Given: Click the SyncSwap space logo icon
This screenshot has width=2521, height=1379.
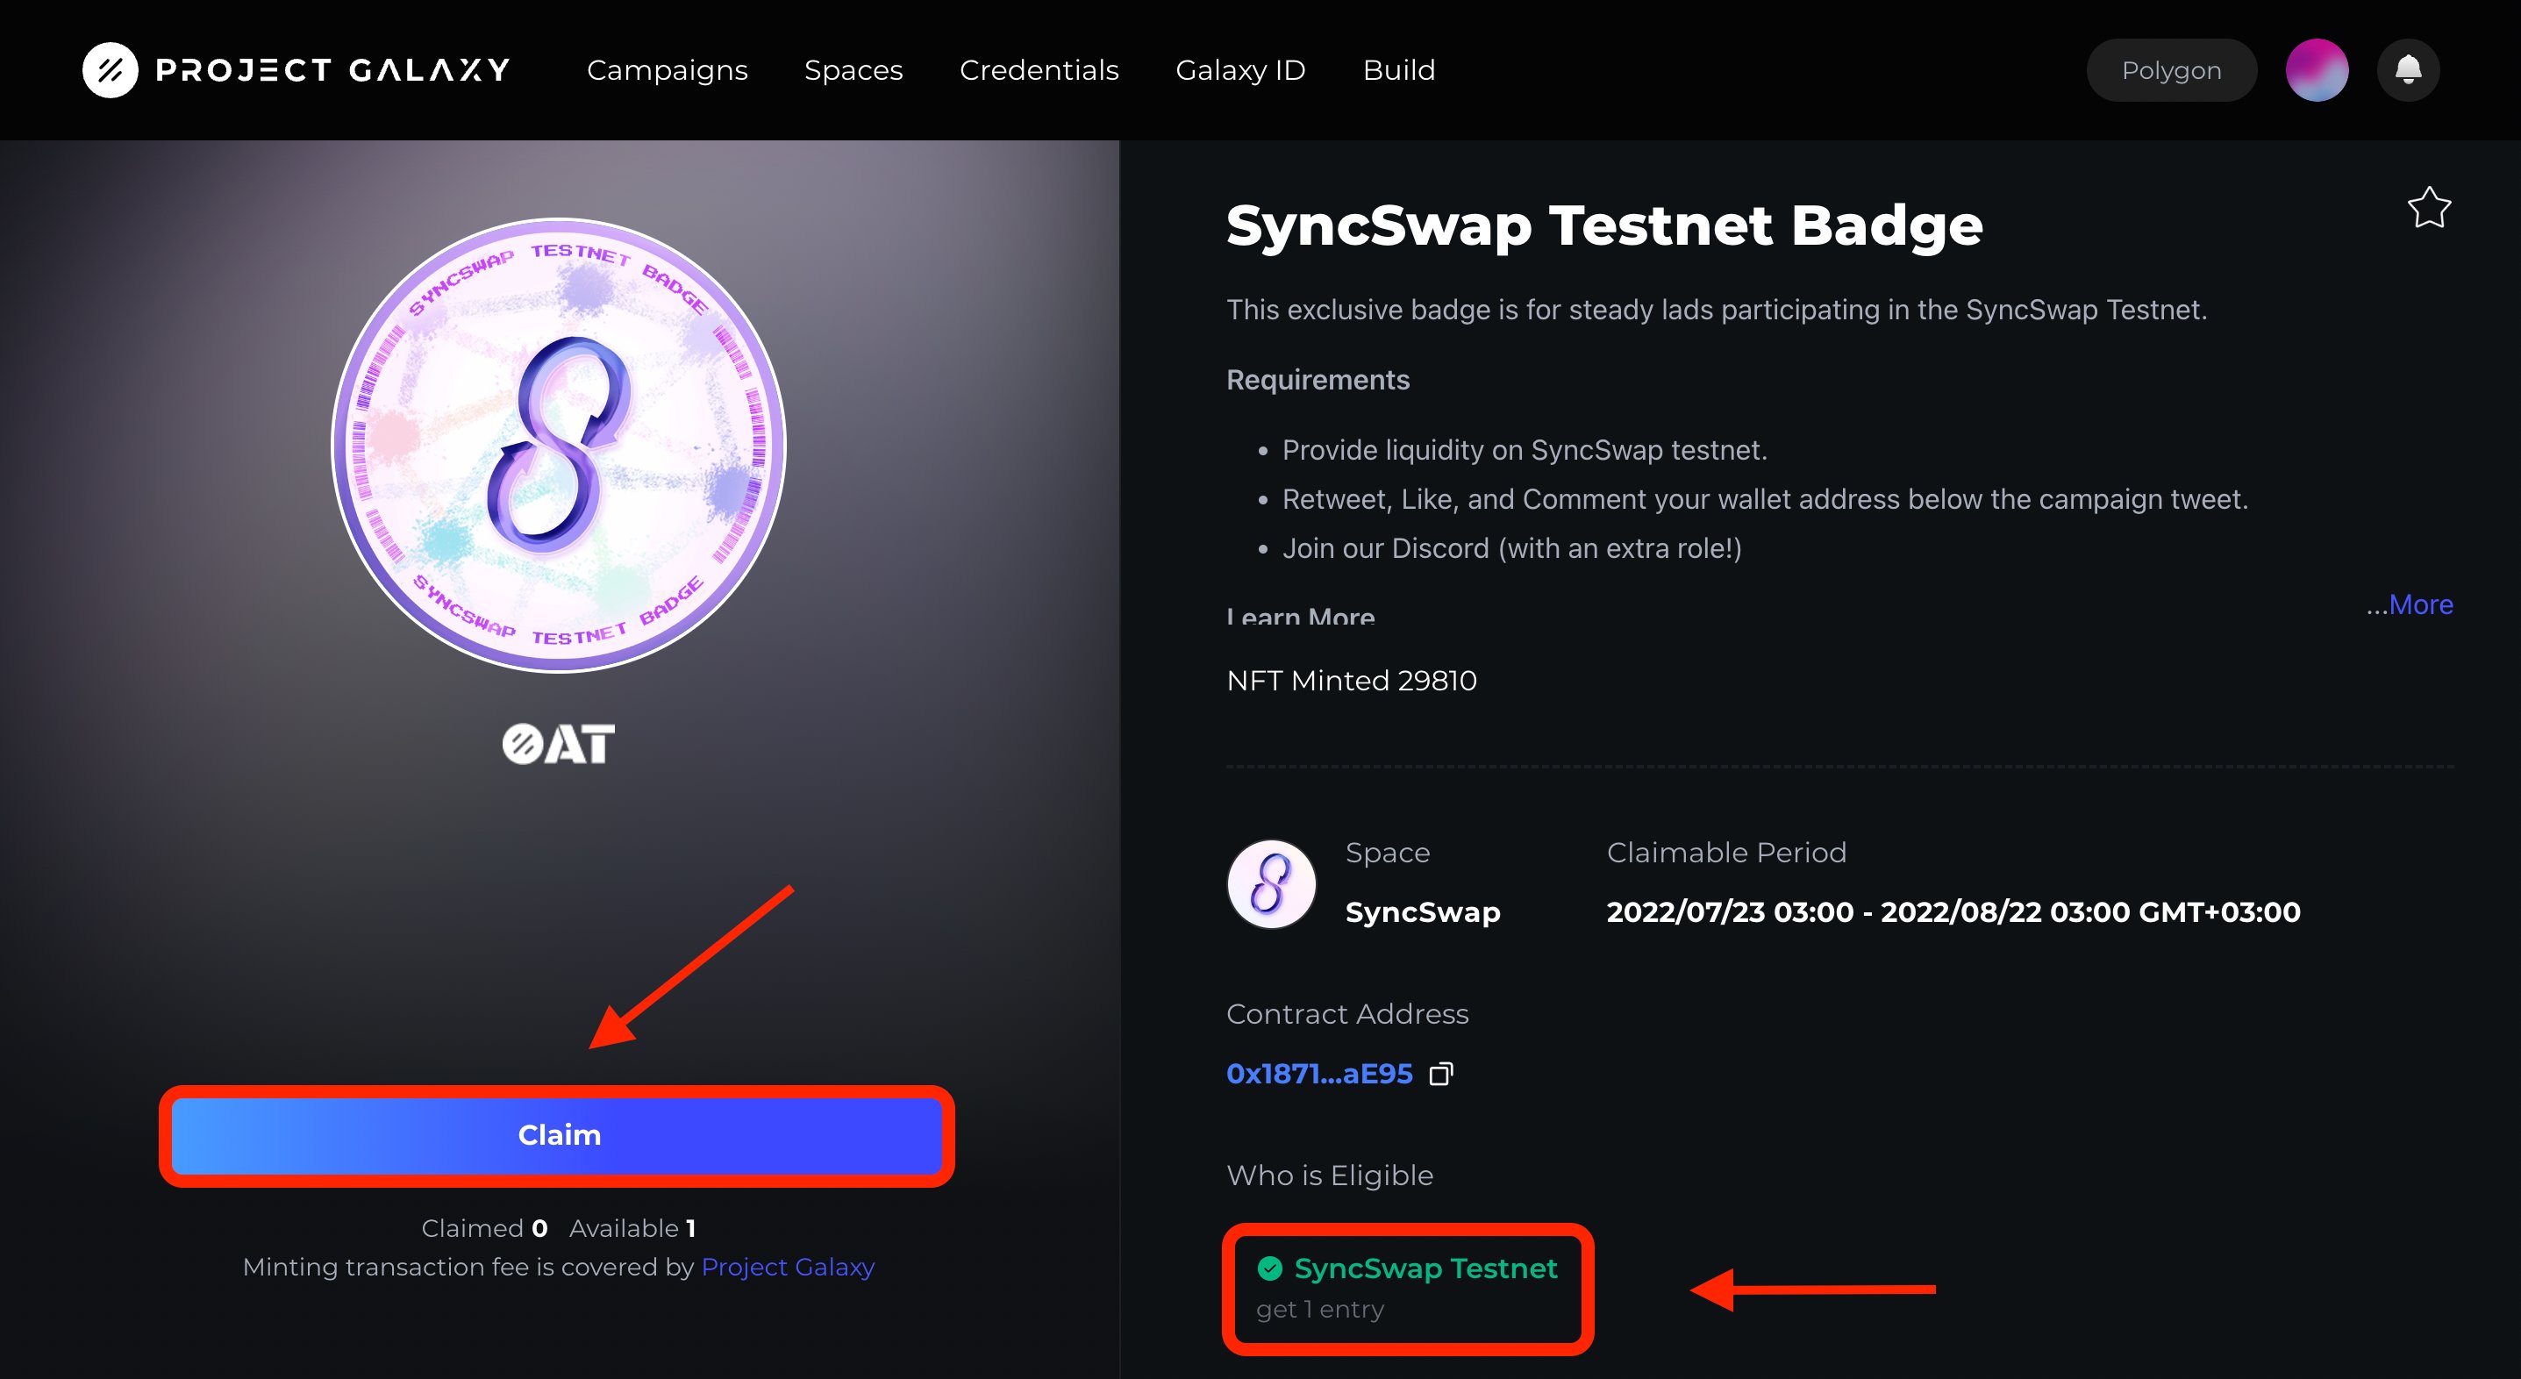Looking at the screenshot, I should (1271, 883).
